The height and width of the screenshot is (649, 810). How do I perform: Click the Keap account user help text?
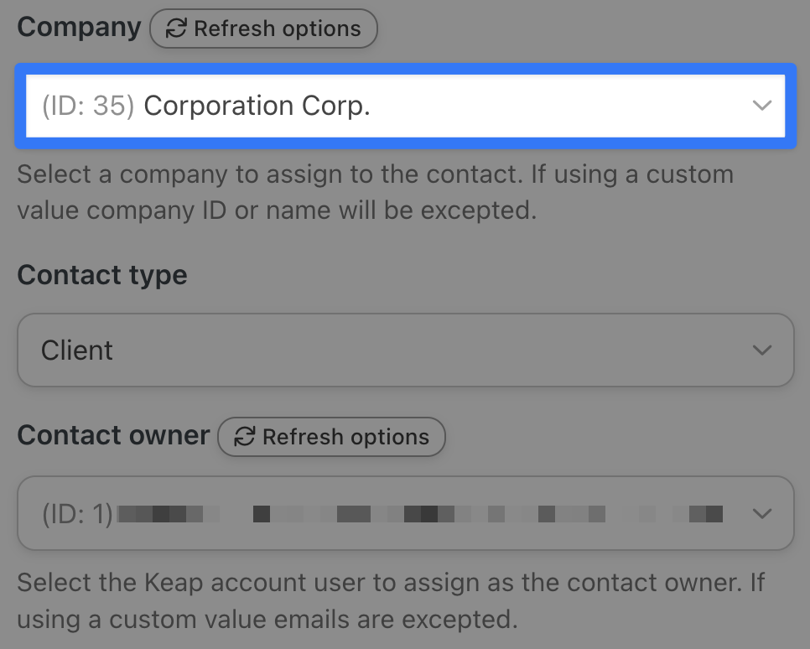point(391,600)
